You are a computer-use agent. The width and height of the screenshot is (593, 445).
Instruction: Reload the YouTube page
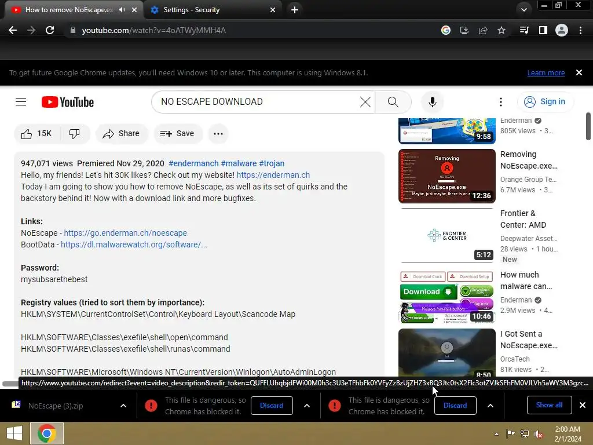pos(50,30)
